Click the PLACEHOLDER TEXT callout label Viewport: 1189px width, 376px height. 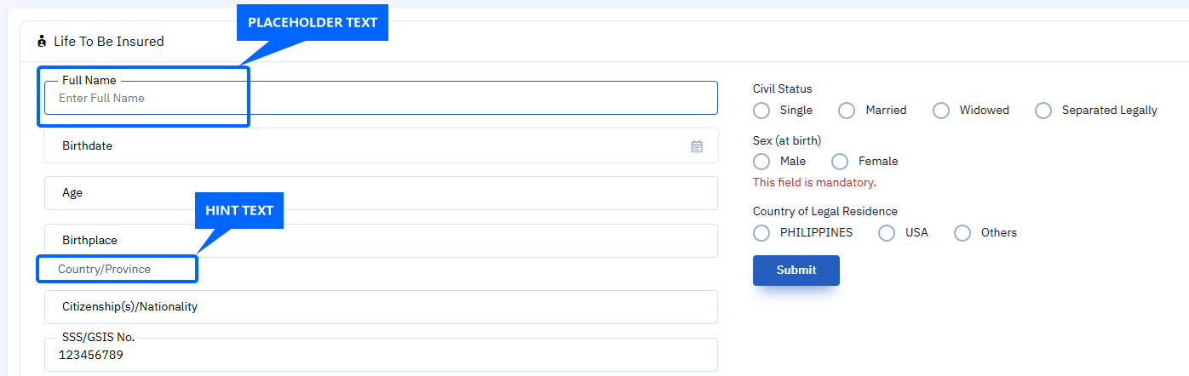[313, 23]
